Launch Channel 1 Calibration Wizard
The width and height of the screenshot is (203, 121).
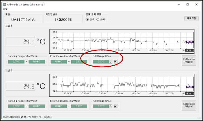click(x=189, y=60)
